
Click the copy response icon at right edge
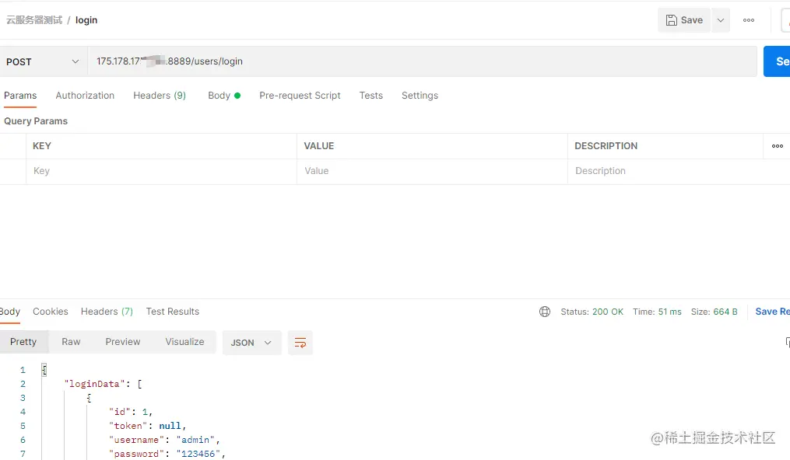pos(787,343)
